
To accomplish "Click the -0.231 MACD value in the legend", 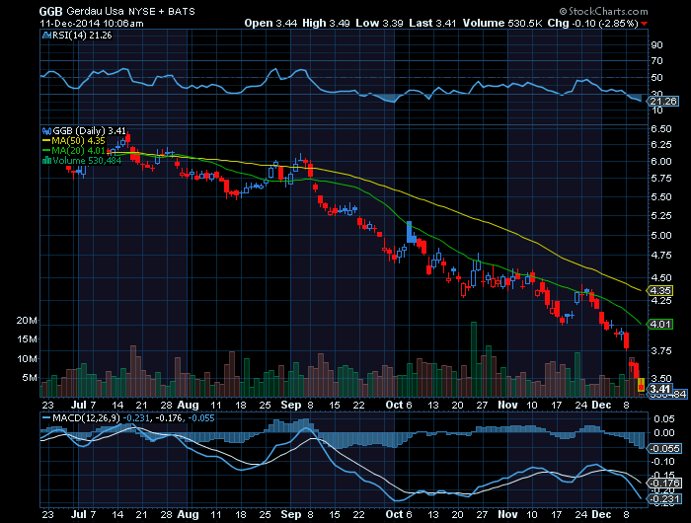I will pyautogui.click(x=136, y=417).
